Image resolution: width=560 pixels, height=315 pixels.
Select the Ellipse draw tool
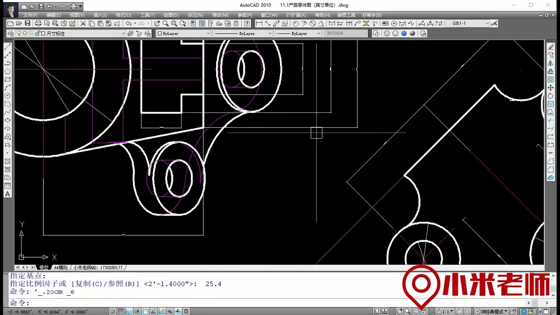(7, 120)
